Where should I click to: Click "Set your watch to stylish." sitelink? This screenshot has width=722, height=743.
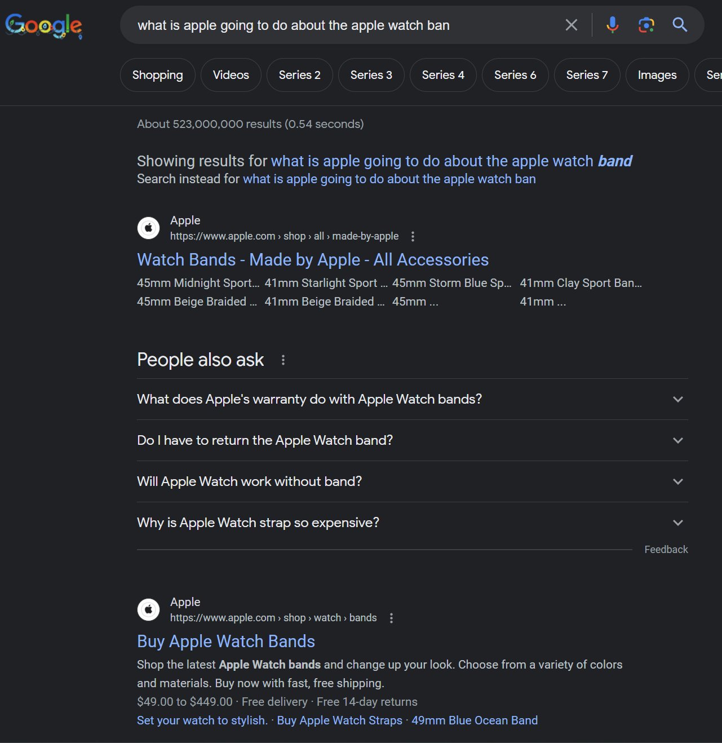pyautogui.click(x=202, y=720)
